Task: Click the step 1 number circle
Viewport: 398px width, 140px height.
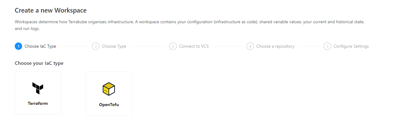Action: [18, 46]
